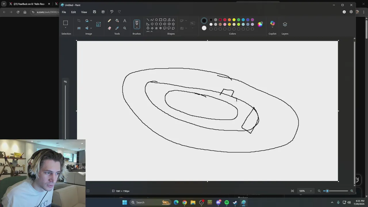
Task: Click the taskbar Search box
Action: click(x=151, y=202)
